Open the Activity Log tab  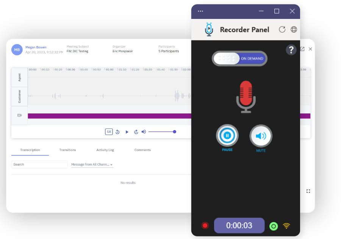click(105, 150)
